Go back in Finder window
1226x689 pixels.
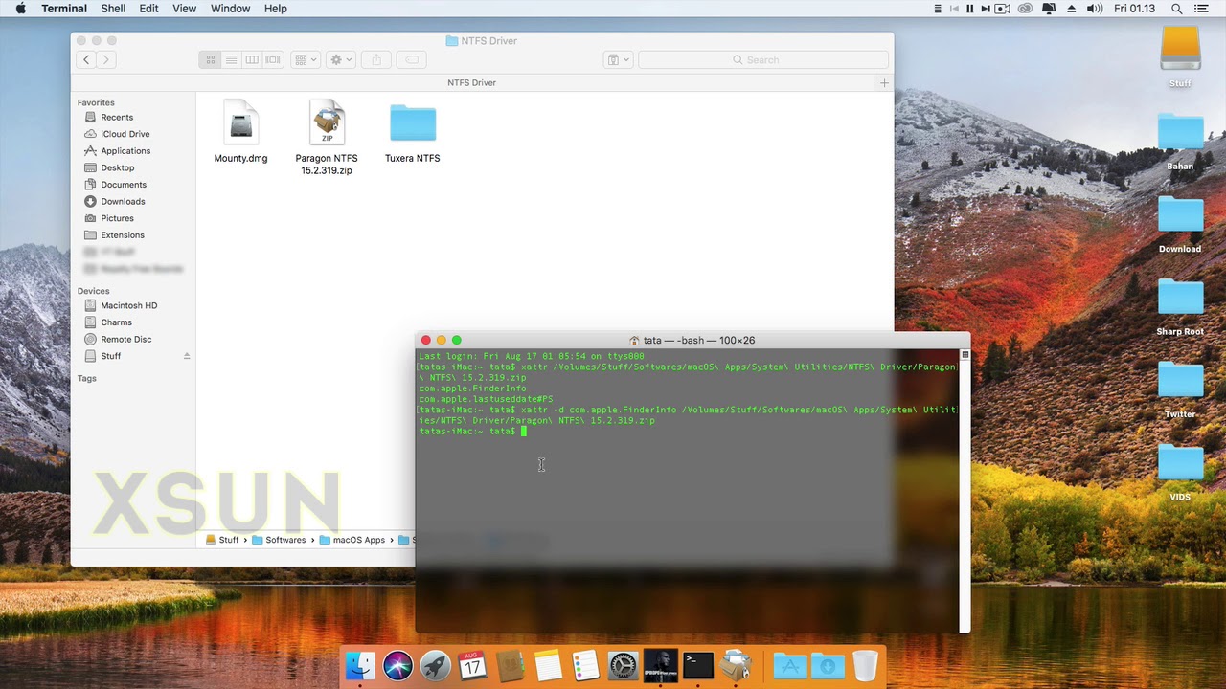86,59
